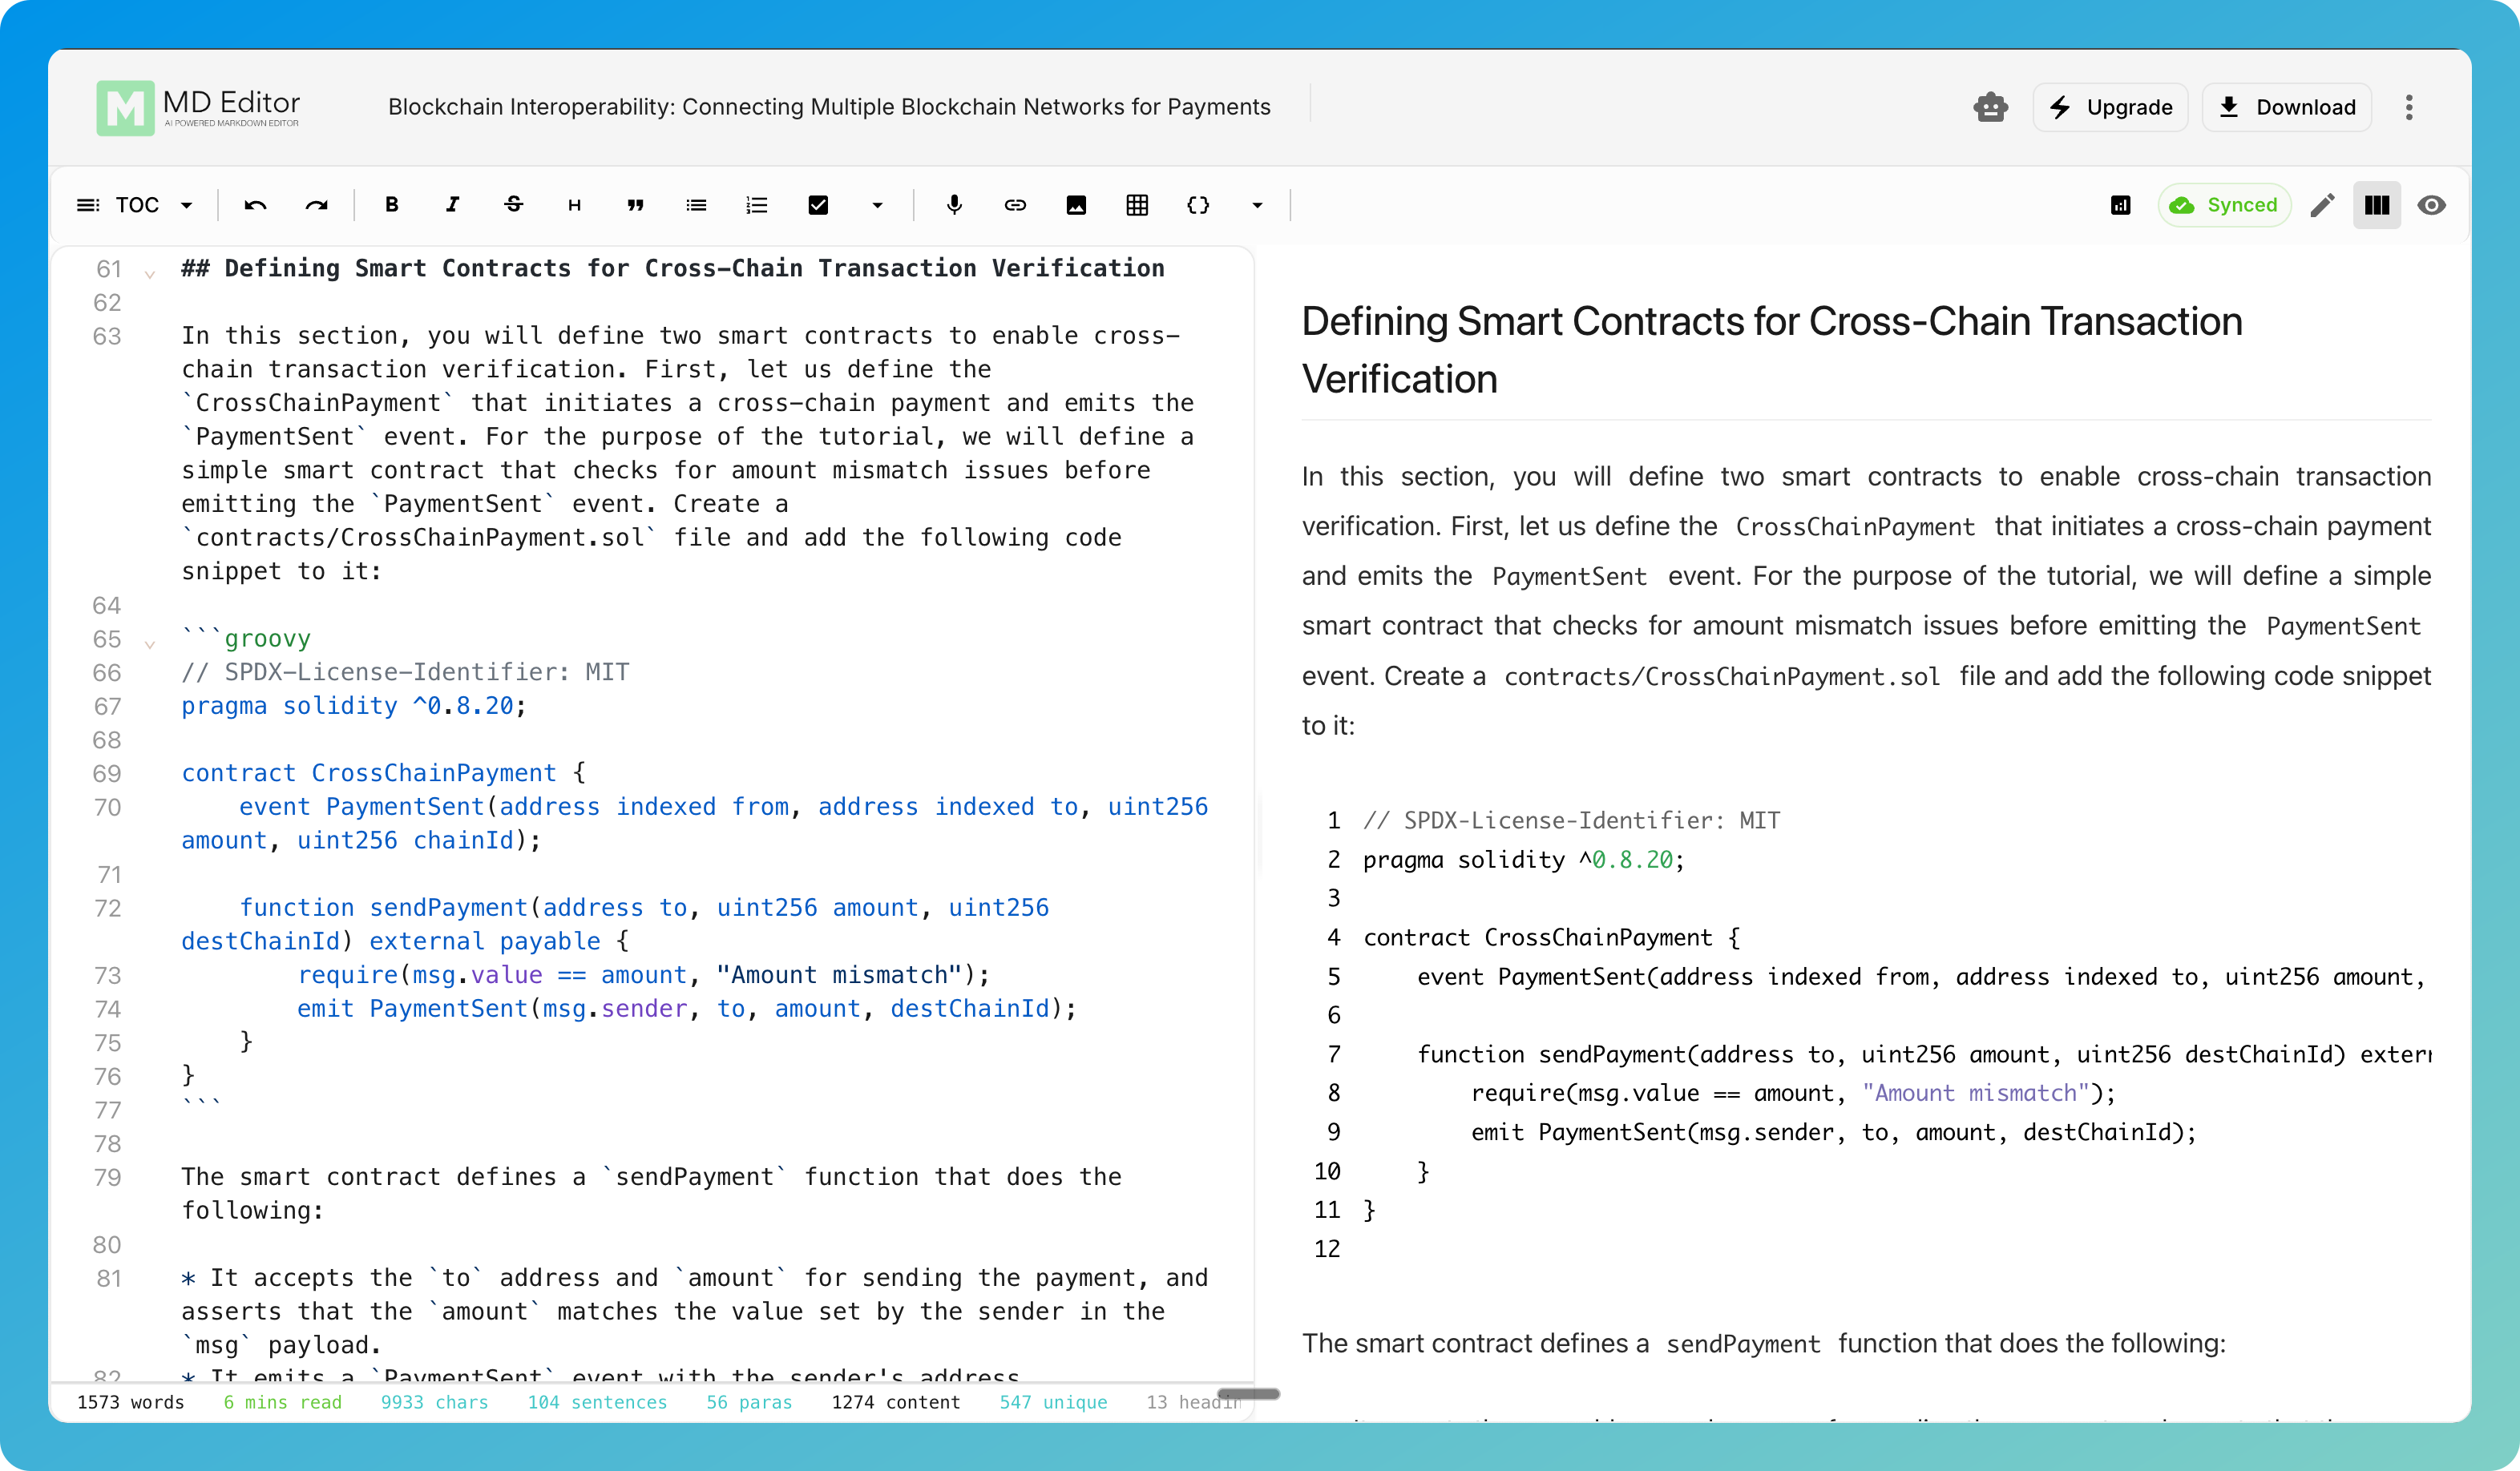
Task: Expand the insert options dropdown arrow after code icon
Action: 1257,205
